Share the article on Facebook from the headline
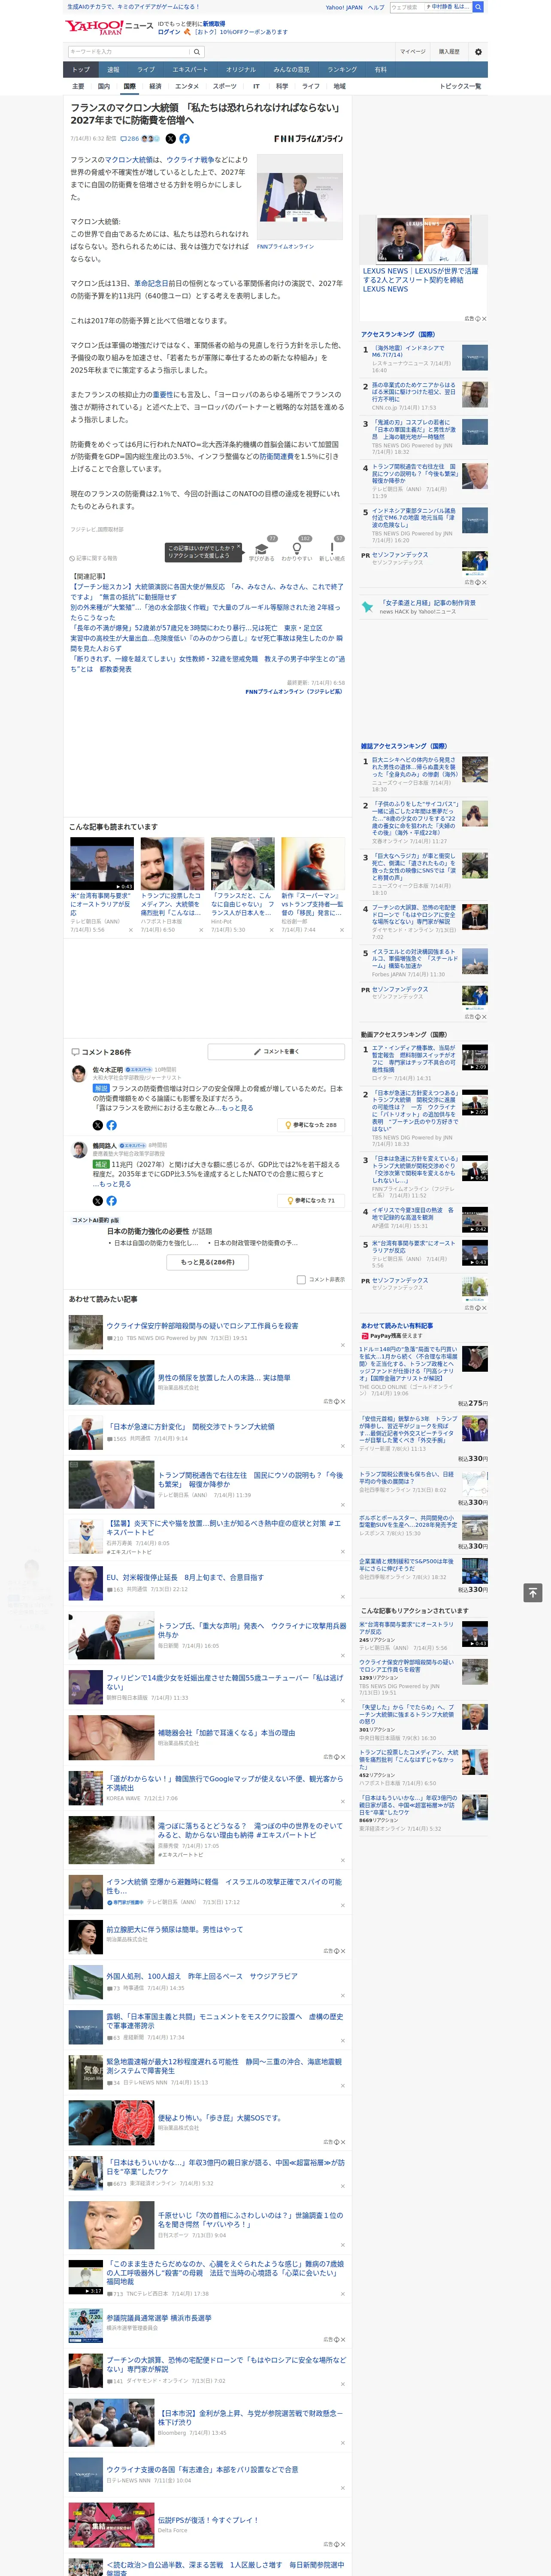Image resolution: width=551 pixels, height=2576 pixels. coord(184,139)
